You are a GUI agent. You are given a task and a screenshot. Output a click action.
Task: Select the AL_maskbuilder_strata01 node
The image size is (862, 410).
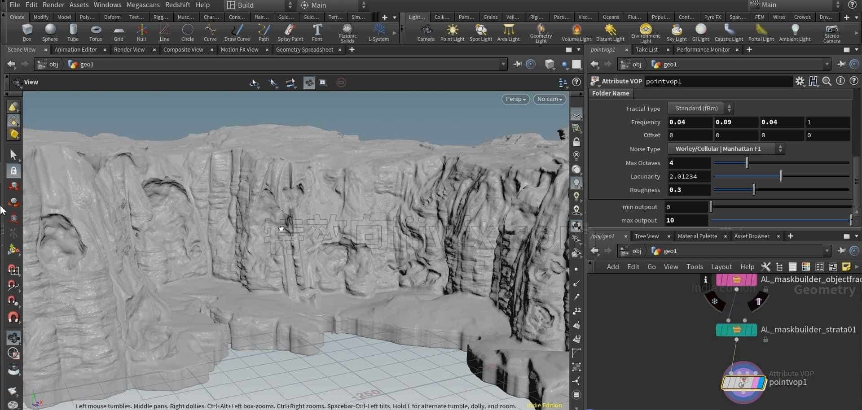[x=736, y=330]
